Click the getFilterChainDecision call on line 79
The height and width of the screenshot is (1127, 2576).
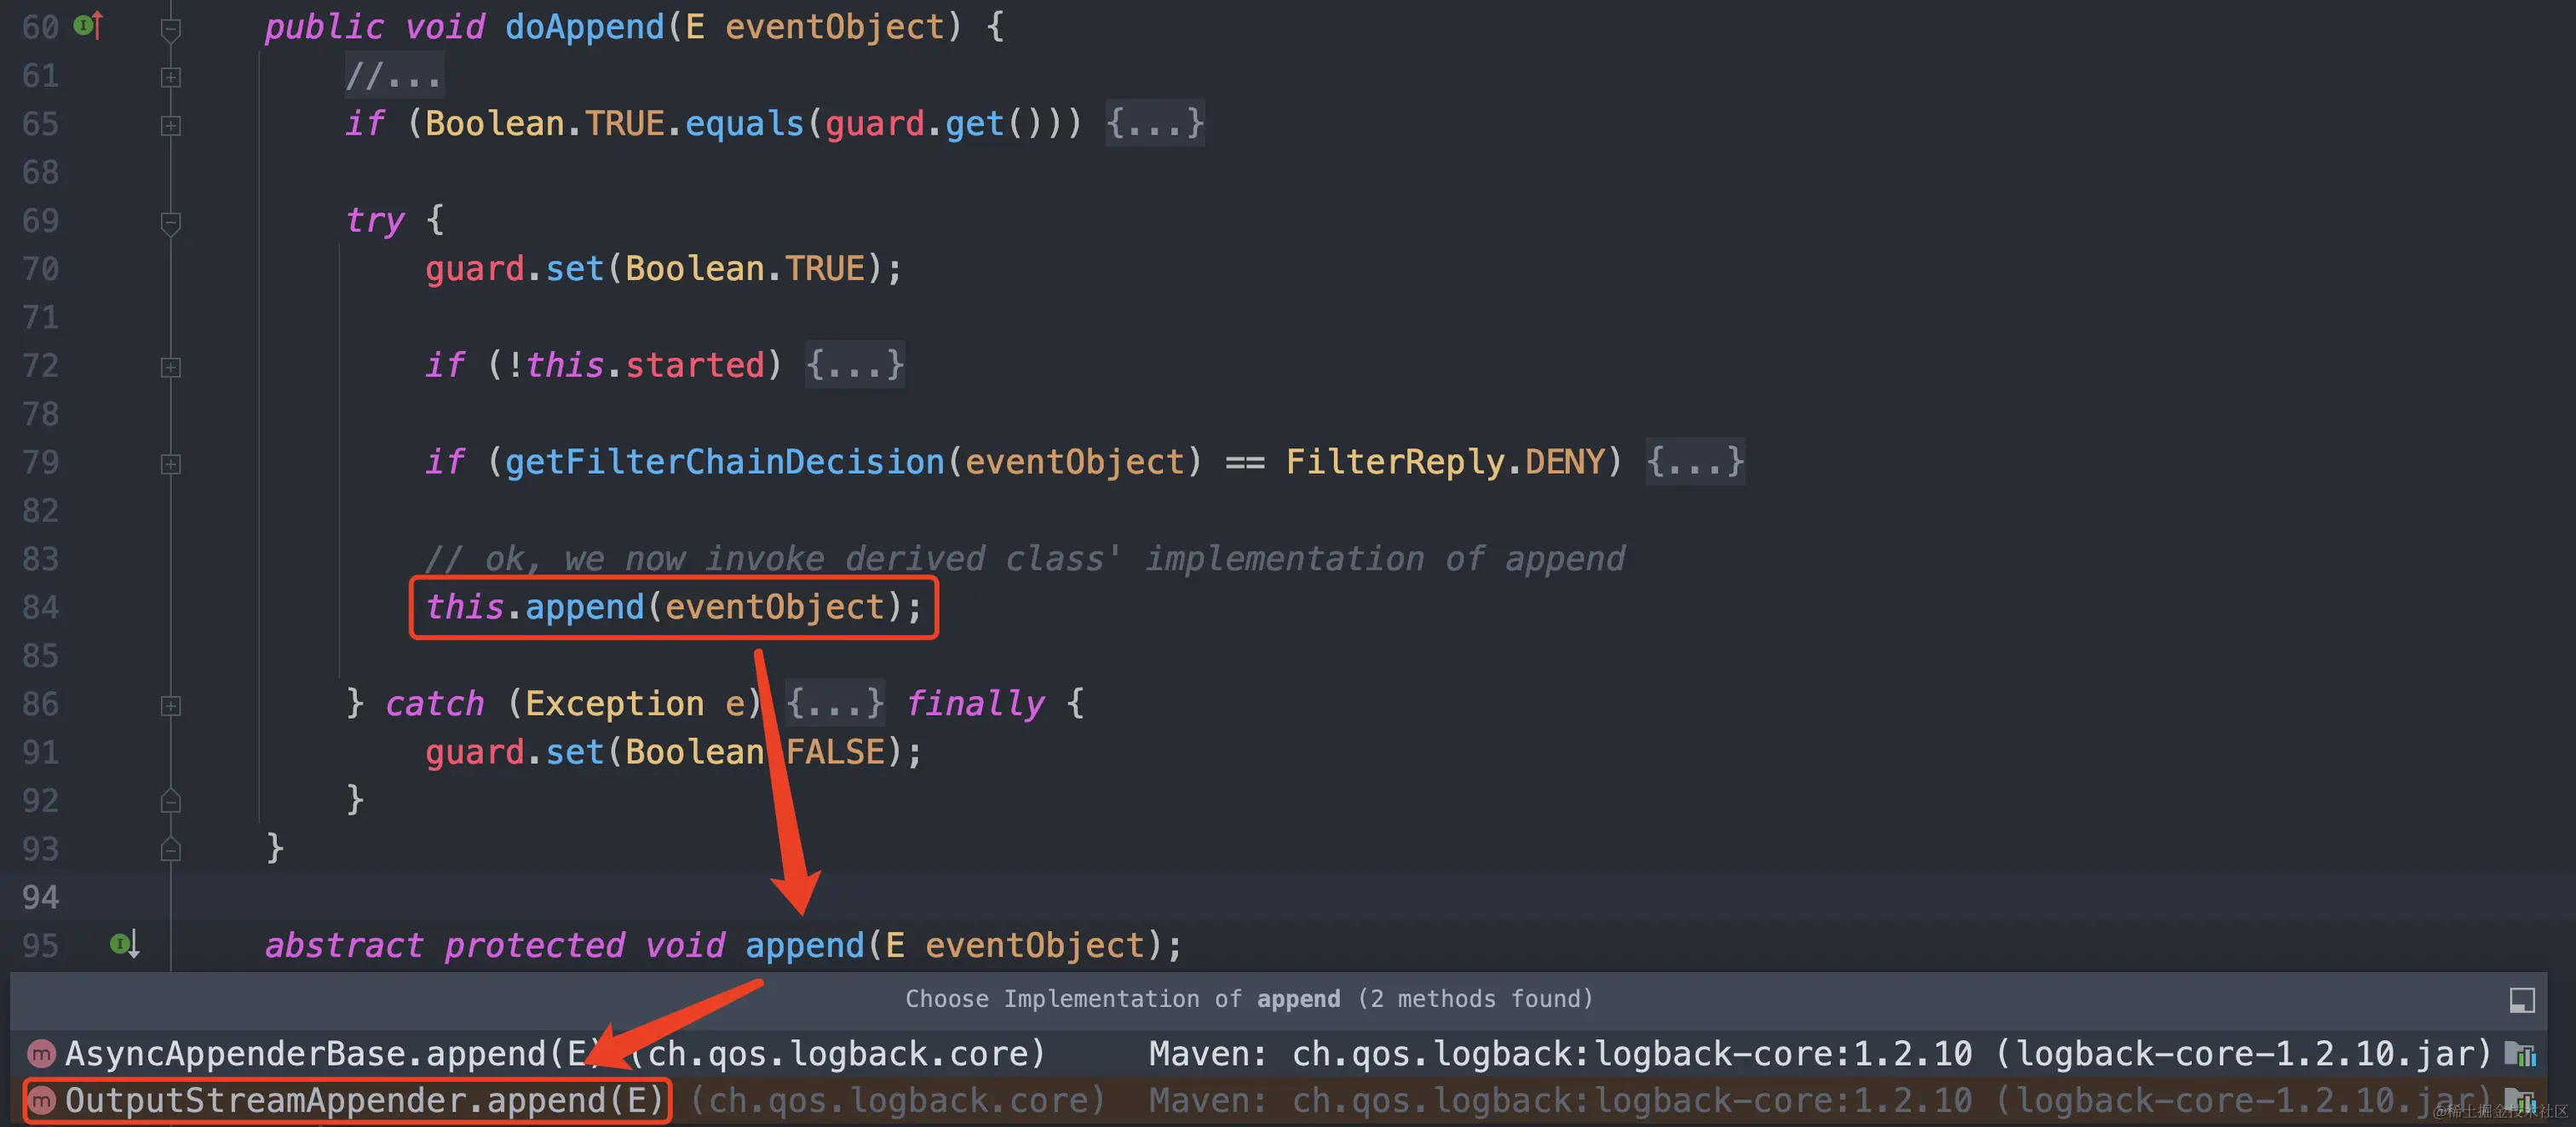(x=725, y=461)
